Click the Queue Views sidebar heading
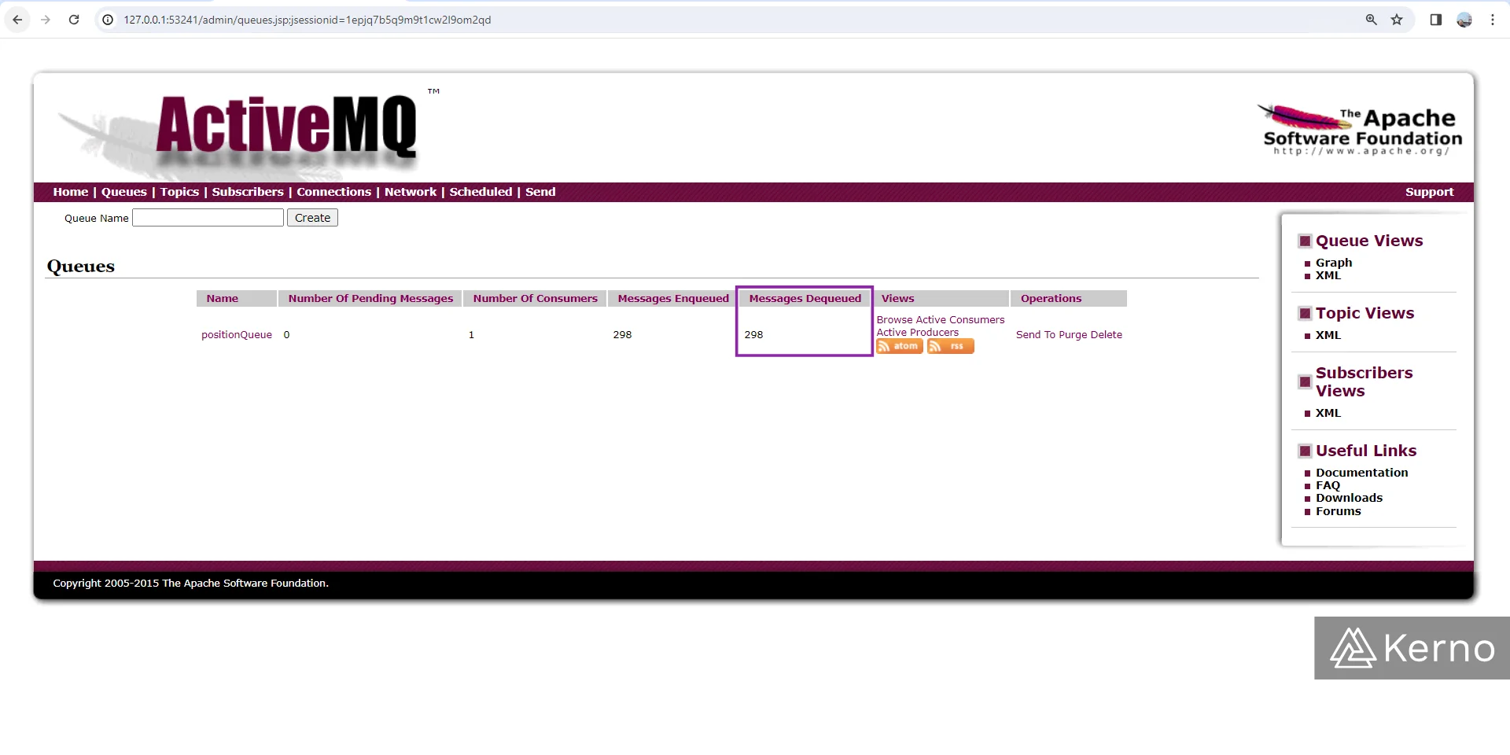Viewport: 1510px width, 755px height. point(1369,241)
